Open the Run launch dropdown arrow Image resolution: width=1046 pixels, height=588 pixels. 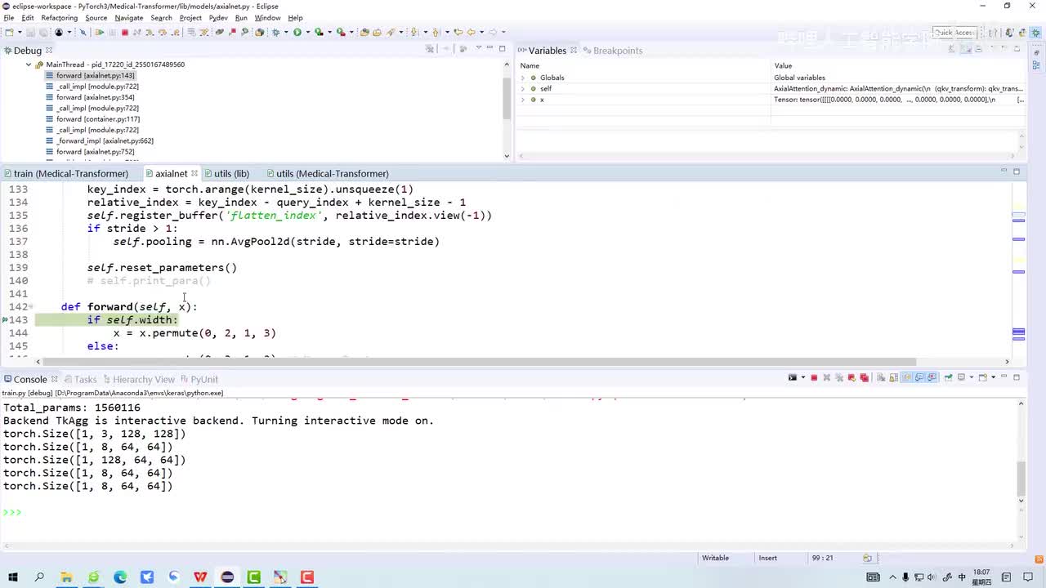click(306, 32)
